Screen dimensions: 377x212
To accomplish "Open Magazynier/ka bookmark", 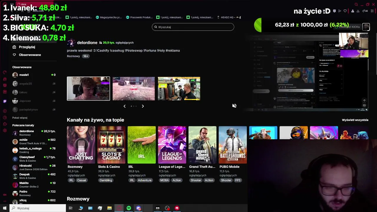I will [x=109, y=17].
